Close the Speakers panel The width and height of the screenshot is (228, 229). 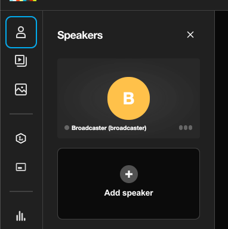(190, 35)
